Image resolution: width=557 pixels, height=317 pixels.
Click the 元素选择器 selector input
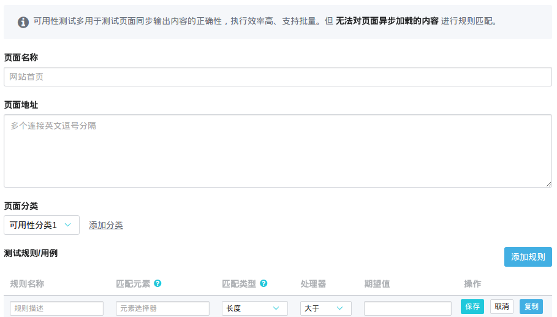point(162,308)
